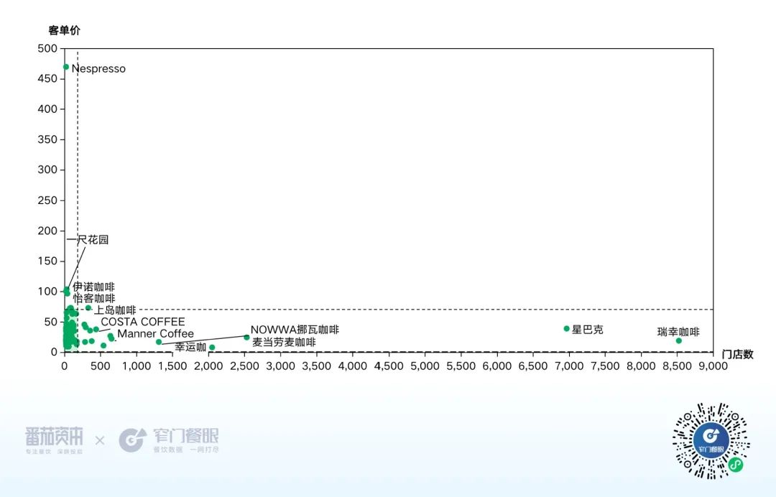Click the x-axis tick label "2,000"
This screenshot has width=776, height=497.
[208, 366]
